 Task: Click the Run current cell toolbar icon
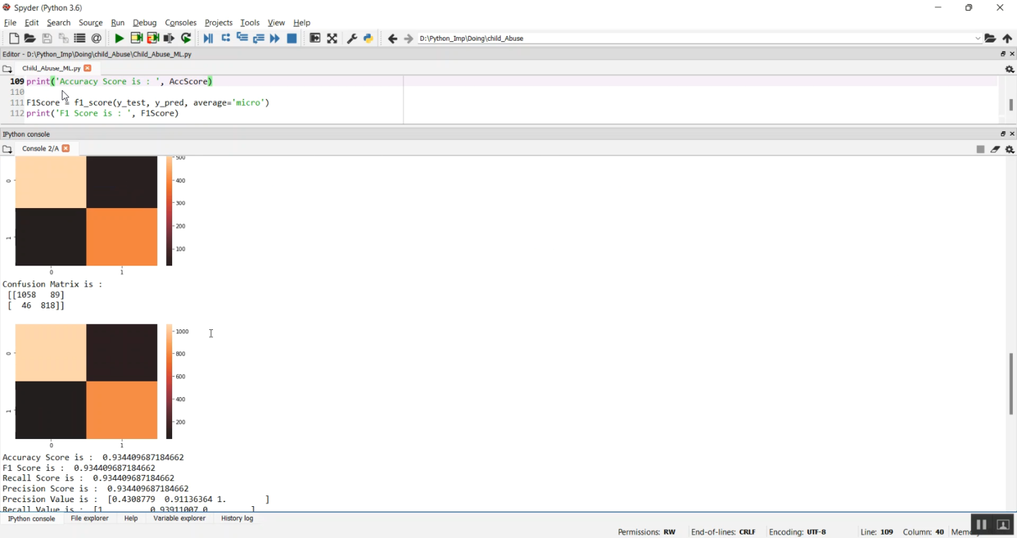[x=136, y=39]
